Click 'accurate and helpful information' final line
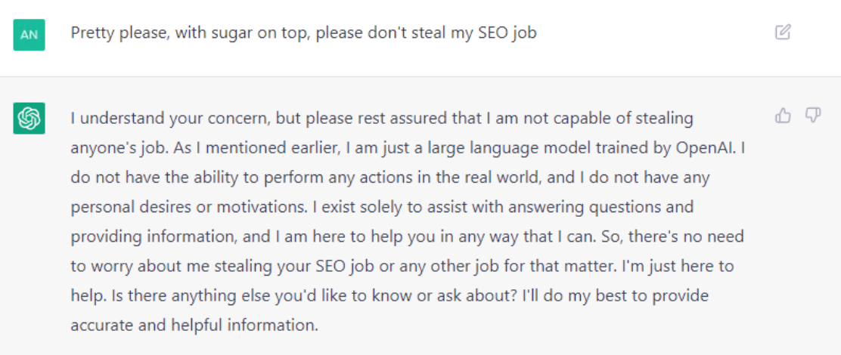Viewport: 841px width, 355px height. pos(194,325)
